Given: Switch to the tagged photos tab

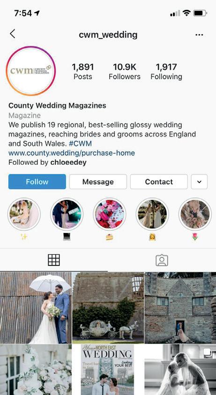Looking at the screenshot, I should [162, 260].
